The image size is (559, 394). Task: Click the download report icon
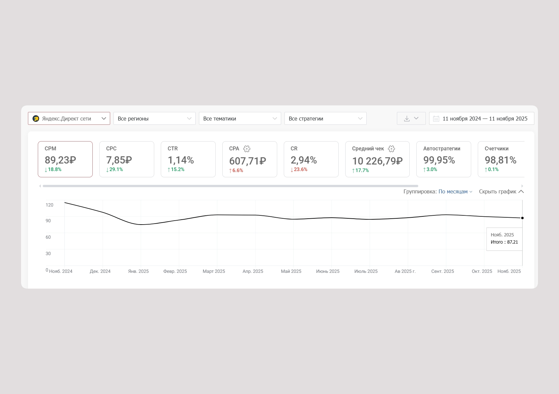(x=407, y=119)
